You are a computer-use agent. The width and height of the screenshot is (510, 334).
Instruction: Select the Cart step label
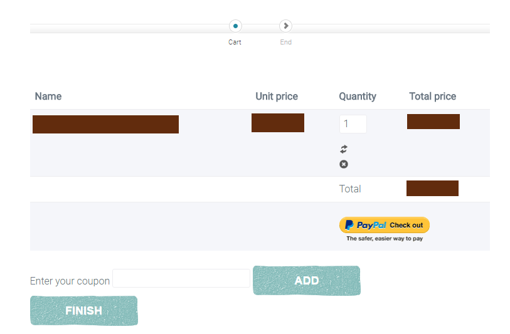pos(235,43)
